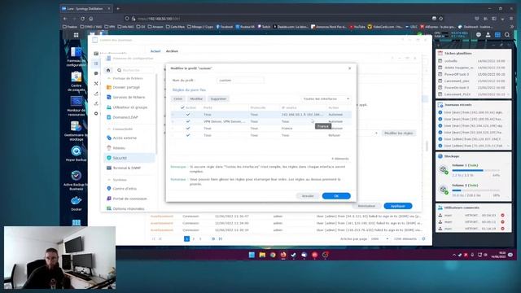This screenshot has height=293, width=521.
Task: Confirm profile dialog with OK
Action: coord(336,196)
